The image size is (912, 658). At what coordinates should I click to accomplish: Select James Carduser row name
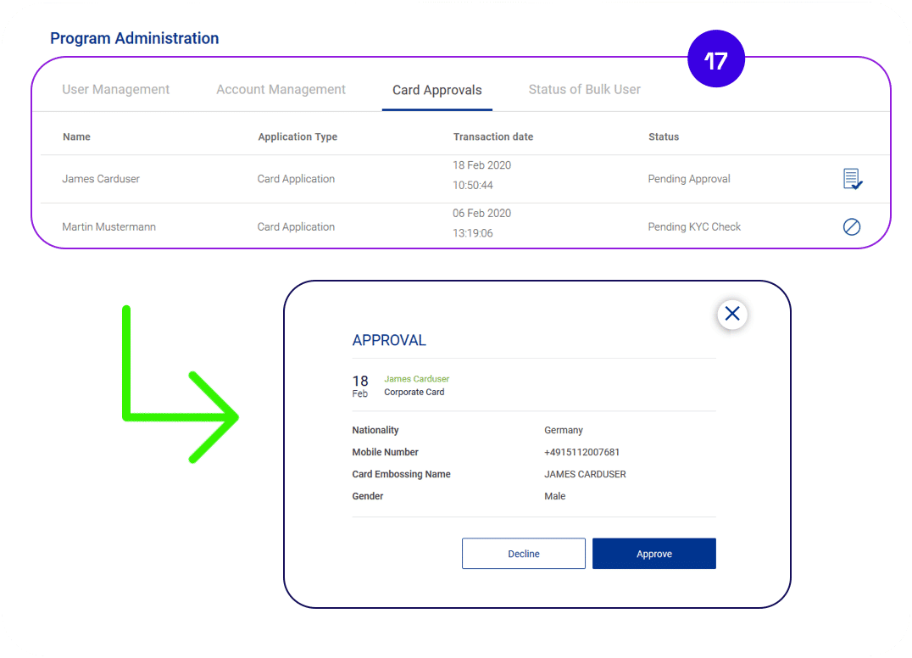point(101,179)
